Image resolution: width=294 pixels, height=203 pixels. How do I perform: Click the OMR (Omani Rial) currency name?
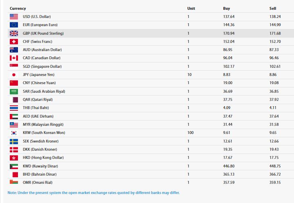tap(38, 182)
